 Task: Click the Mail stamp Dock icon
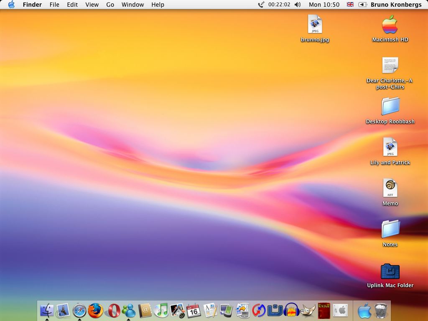click(63, 311)
